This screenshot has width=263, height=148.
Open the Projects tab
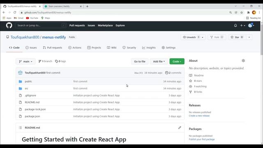tap(94, 48)
